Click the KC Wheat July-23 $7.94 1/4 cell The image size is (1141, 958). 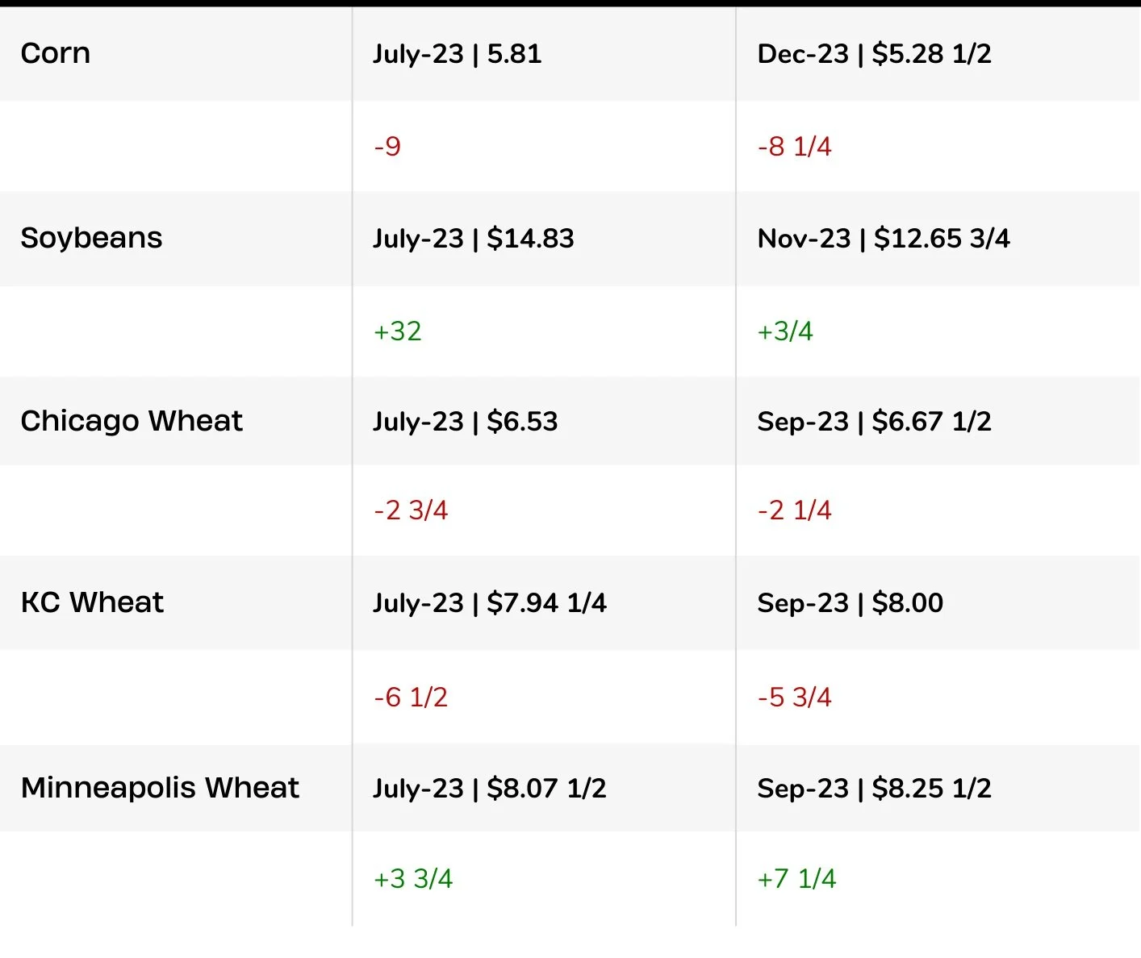(490, 603)
